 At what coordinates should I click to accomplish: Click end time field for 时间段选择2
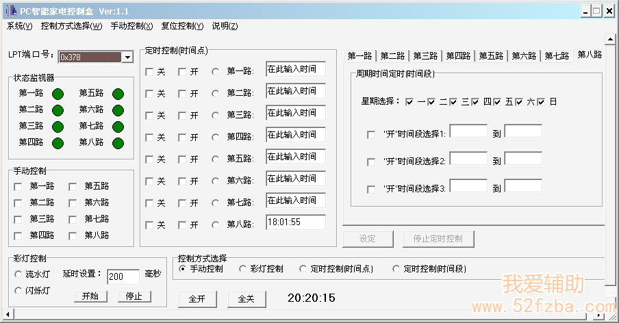click(x=523, y=159)
